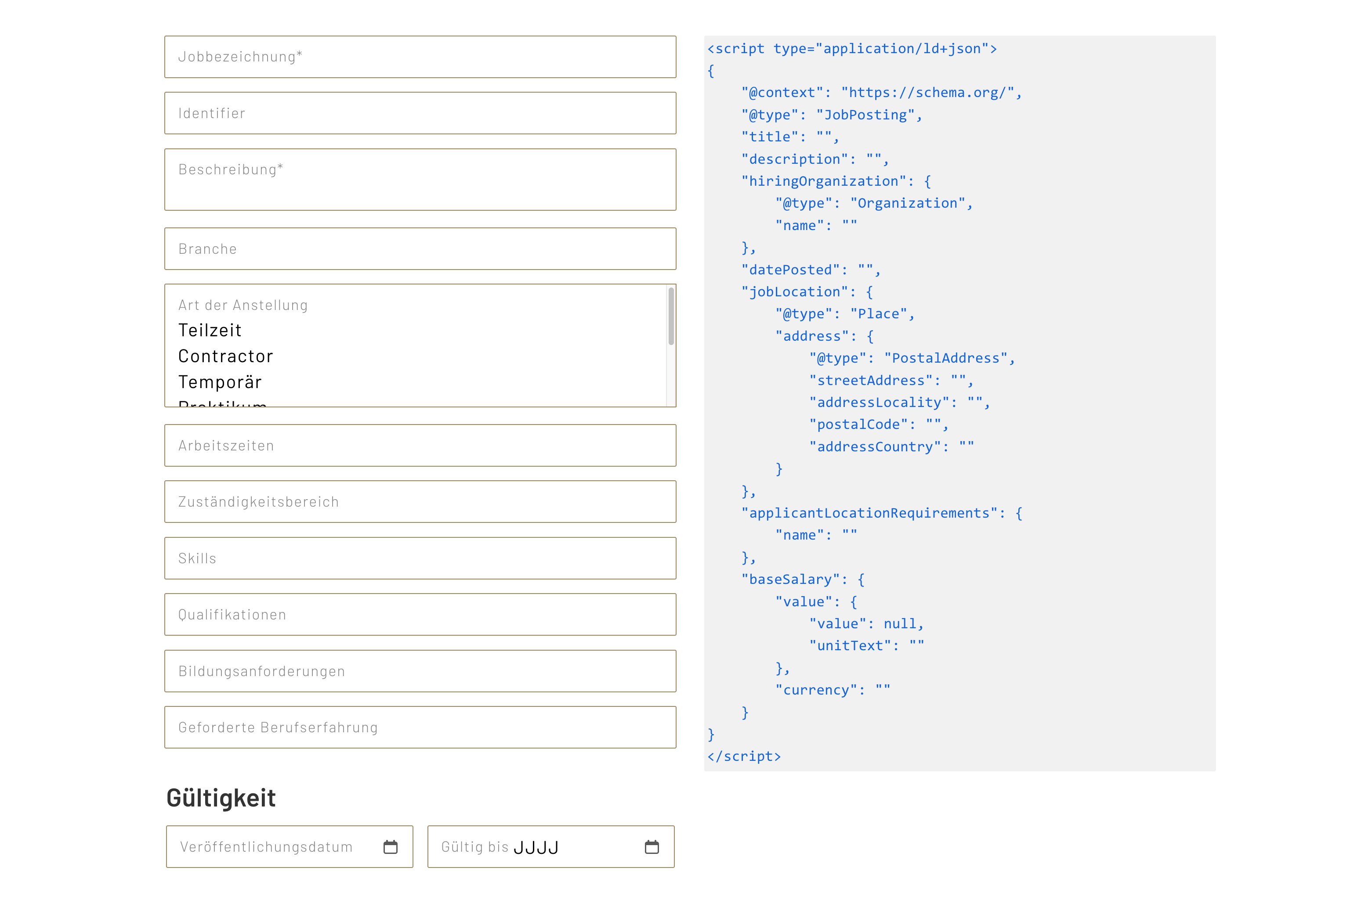
Task: Focus the Branche input field
Action: pyautogui.click(x=420, y=248)
